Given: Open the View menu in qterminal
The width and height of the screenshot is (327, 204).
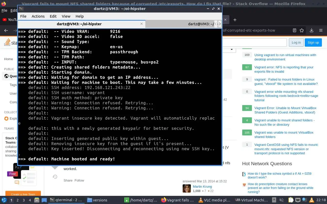Looking at the screenshot, I should click(66, 16).
